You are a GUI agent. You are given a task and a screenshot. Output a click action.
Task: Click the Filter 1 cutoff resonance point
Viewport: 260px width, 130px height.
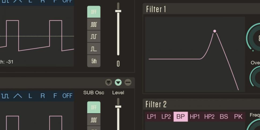pyautogui.click(x=215, y=31)
